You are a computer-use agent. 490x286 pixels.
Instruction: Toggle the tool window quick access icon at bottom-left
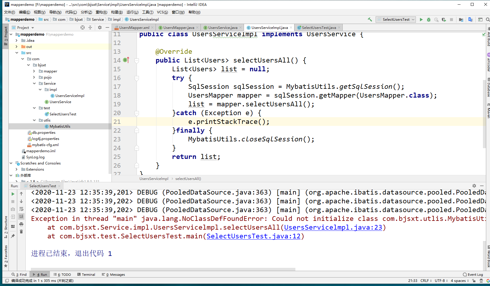(x=7, y=280)
